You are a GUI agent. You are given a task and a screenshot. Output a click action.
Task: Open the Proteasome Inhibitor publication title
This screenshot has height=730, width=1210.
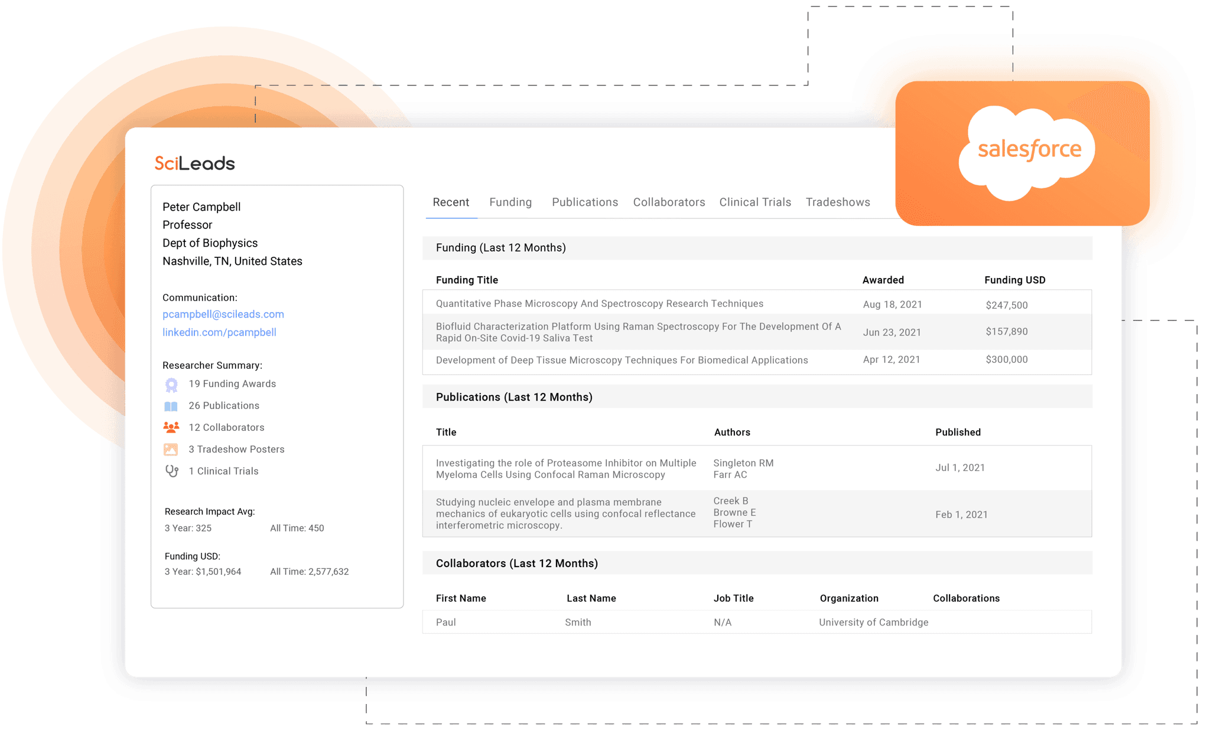point(566,469)
